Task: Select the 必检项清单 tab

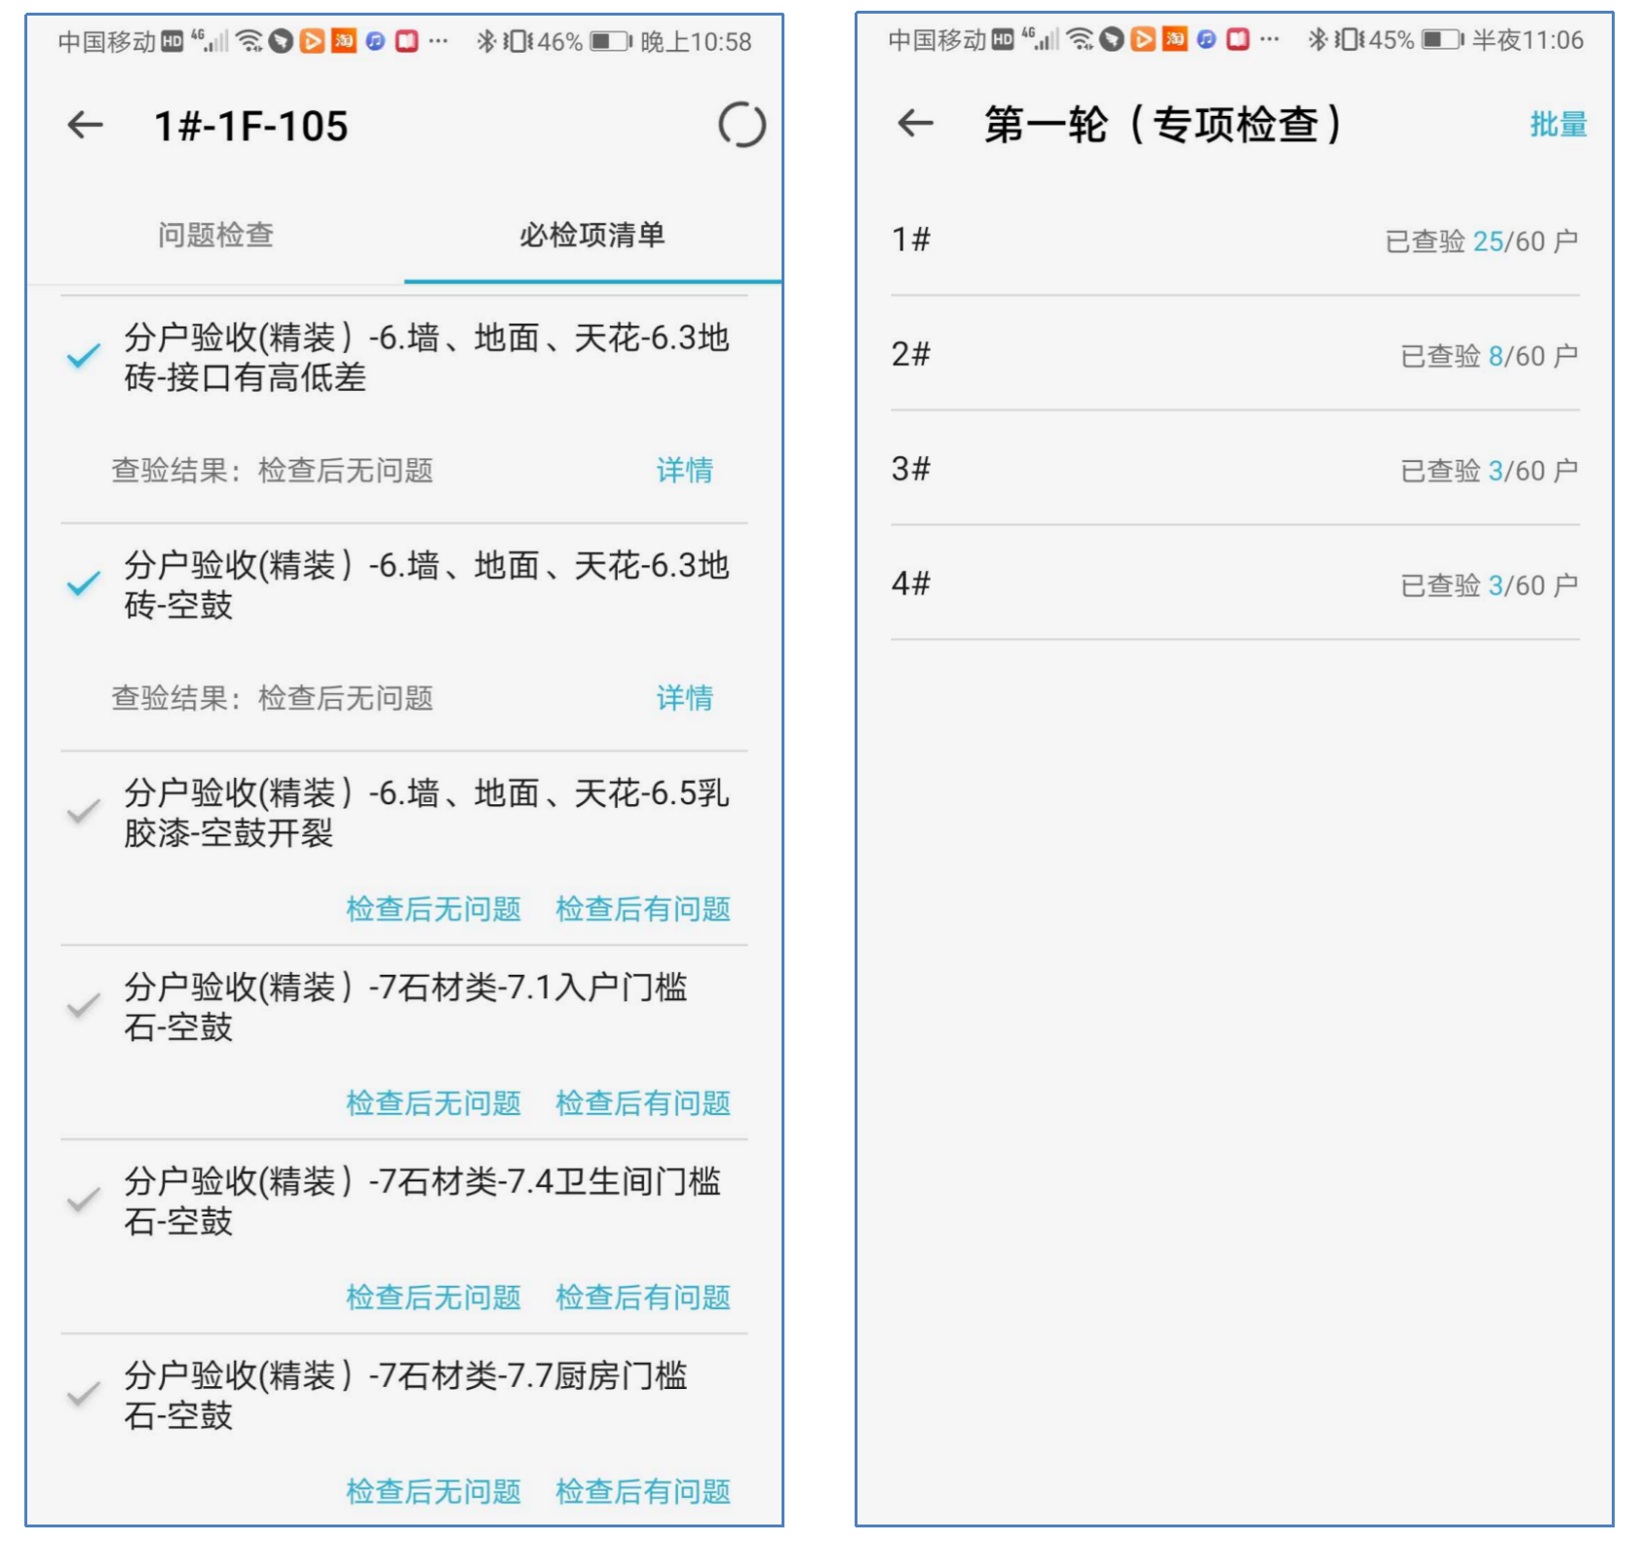Action: 592,235
